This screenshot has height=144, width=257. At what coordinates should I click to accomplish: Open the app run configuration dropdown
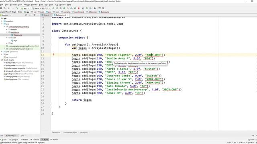(25, 8)
